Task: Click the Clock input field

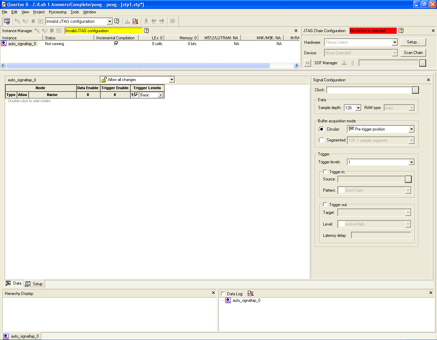Action: pyautogui.click(x=369, y=90)
